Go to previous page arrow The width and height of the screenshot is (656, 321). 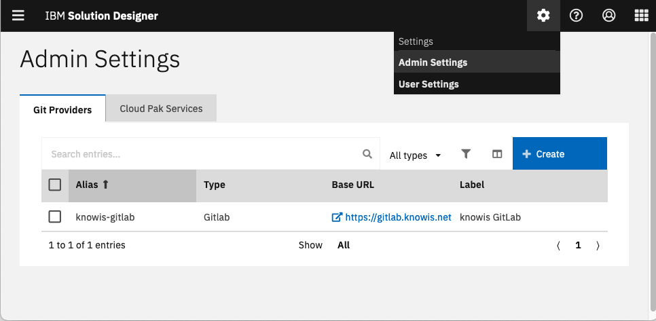pyautogui.click(x=558, y=246)
